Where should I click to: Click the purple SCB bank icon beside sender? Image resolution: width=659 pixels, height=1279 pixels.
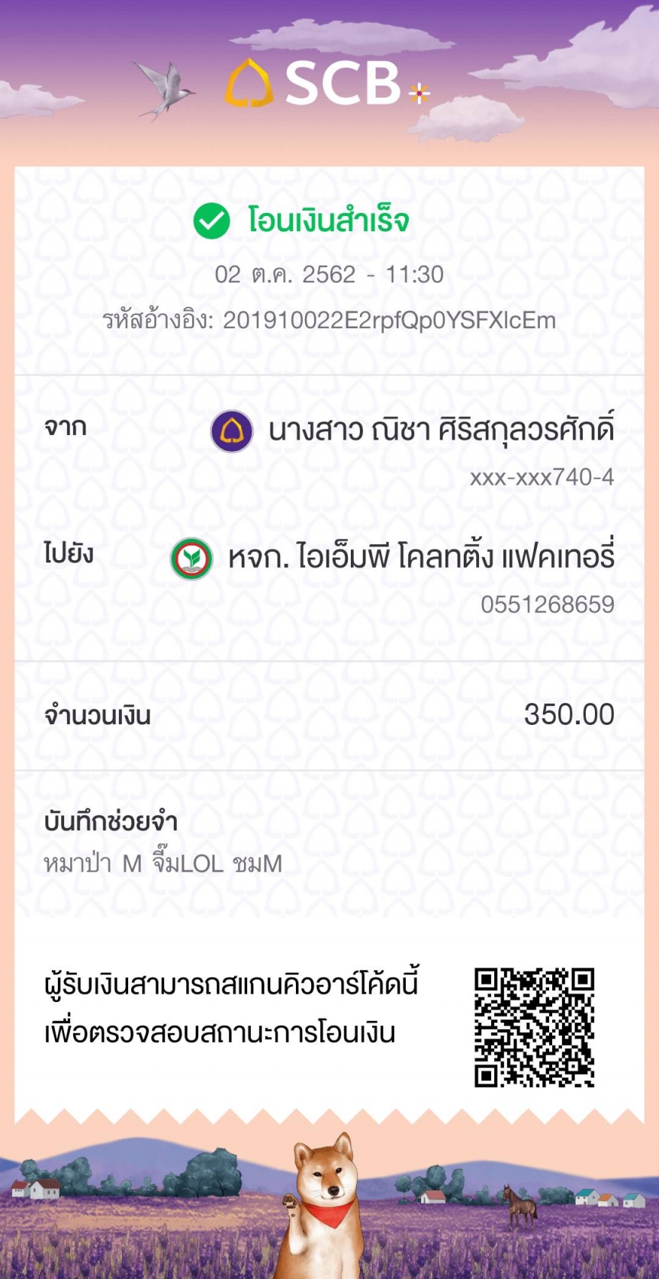[232, 431]
